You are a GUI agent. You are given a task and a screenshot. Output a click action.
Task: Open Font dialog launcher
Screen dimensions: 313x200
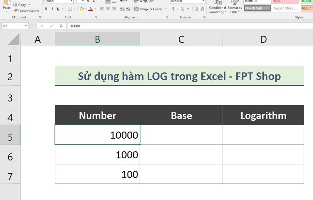(96, 17)
